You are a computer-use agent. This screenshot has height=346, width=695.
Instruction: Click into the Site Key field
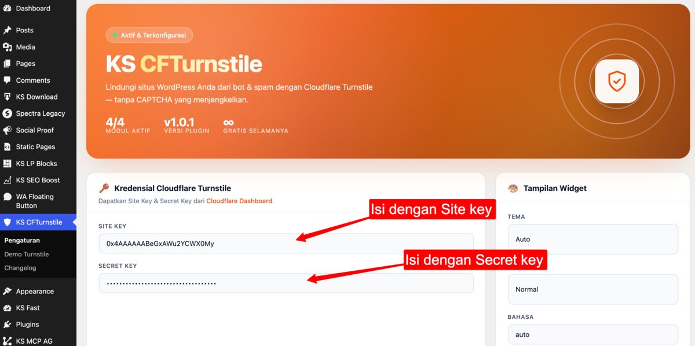click(286, 244)
